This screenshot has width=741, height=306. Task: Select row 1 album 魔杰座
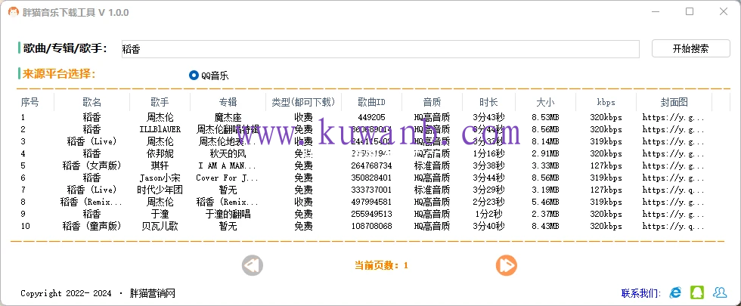pos(228,117)
